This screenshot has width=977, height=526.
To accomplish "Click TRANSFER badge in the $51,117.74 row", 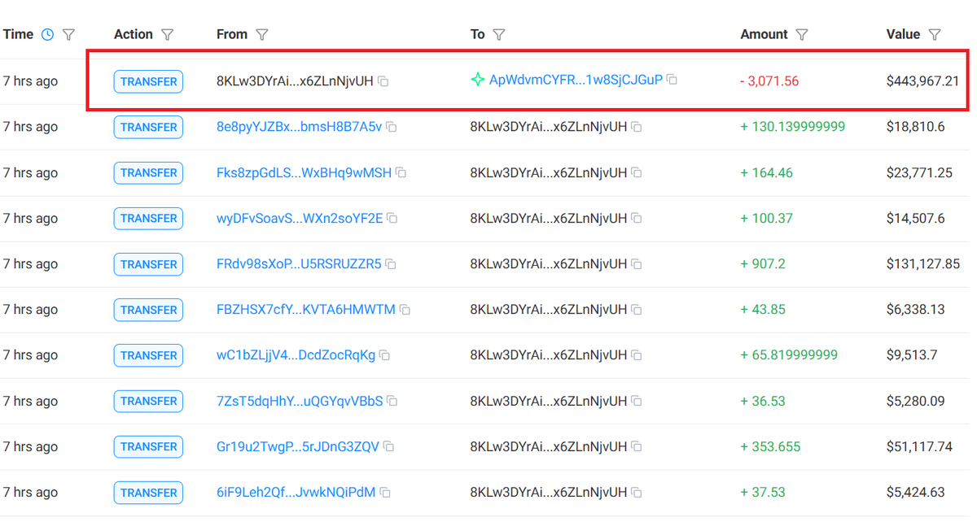I will [x=148, y=446].
